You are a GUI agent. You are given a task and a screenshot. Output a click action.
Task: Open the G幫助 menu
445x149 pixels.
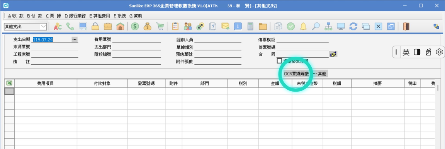point(136,16)
